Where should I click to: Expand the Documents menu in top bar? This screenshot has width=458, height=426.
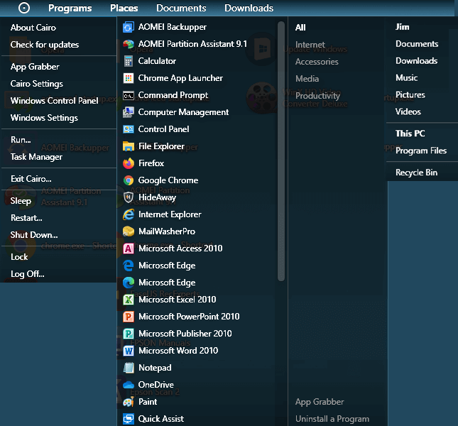[181, 8]
